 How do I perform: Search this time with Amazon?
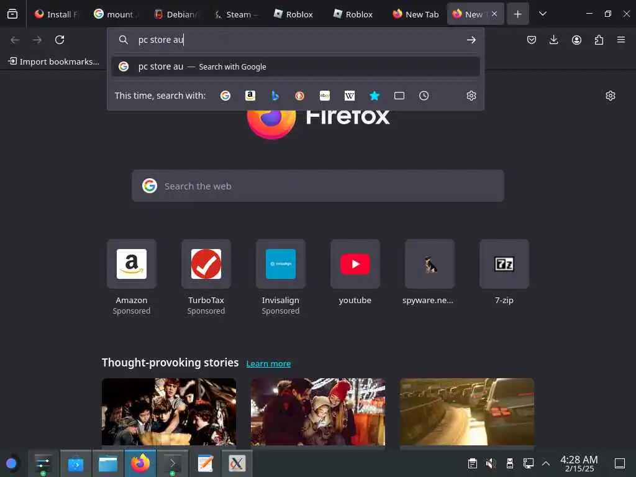click(250, 96)
